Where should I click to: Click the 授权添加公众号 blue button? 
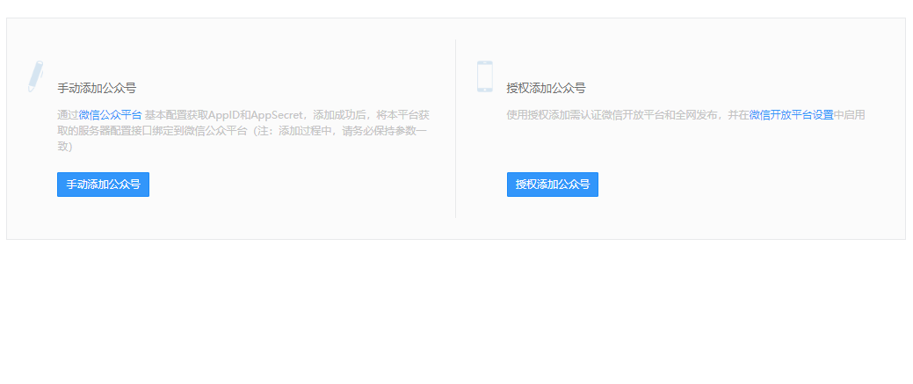click(553, 185)
